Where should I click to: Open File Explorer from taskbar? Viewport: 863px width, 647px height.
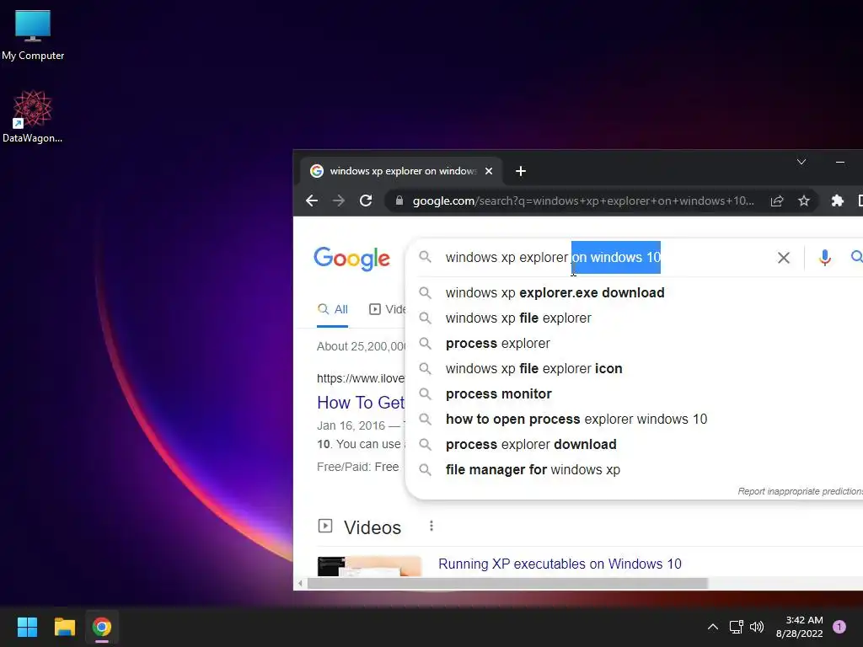pos(64,627)
